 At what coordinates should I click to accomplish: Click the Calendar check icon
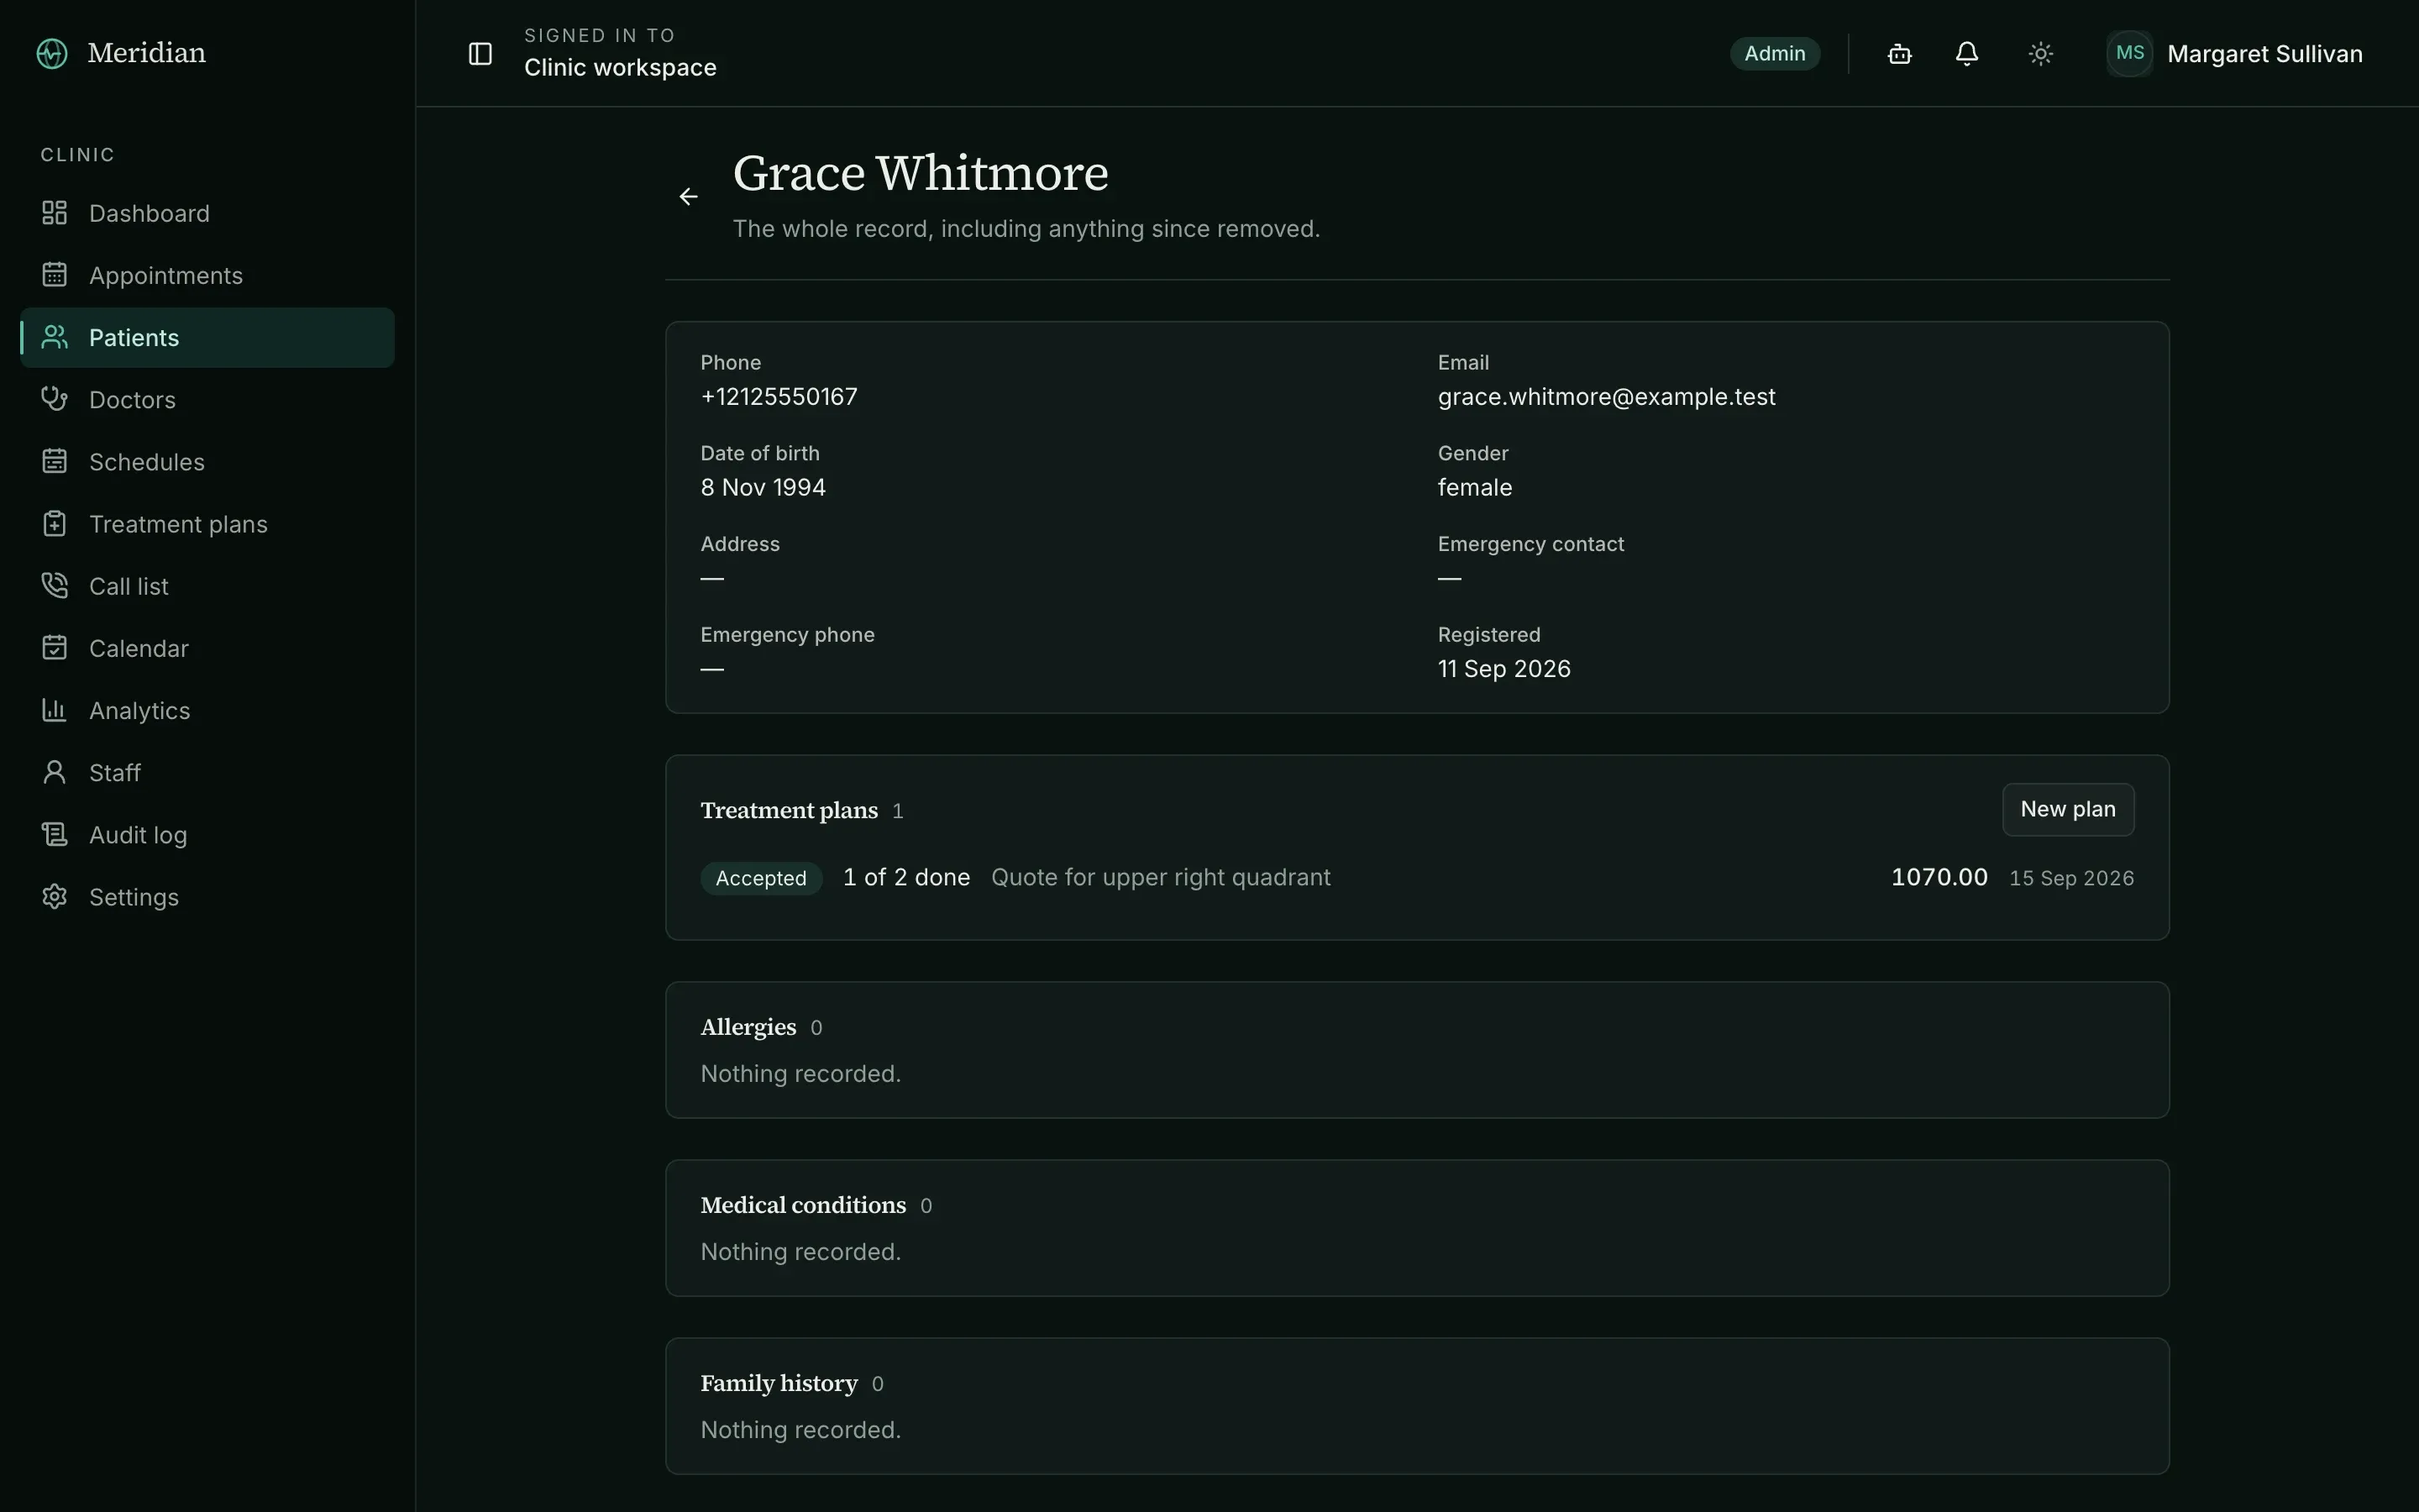(x=54, y=648)
